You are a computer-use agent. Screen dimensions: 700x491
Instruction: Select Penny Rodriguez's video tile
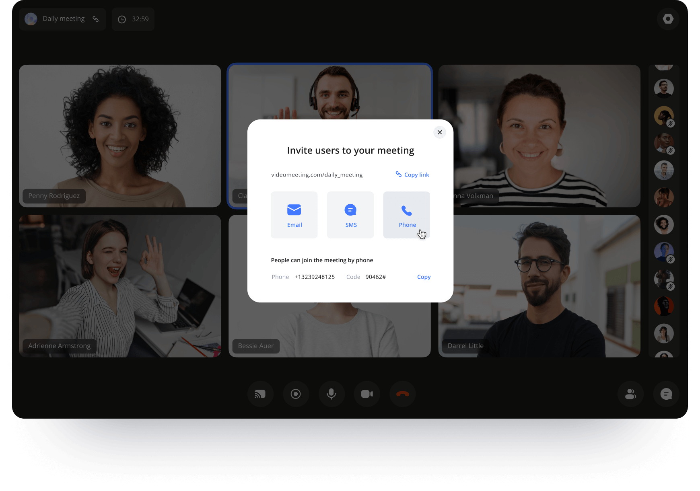pyautogui.click(x=120, y=136)
